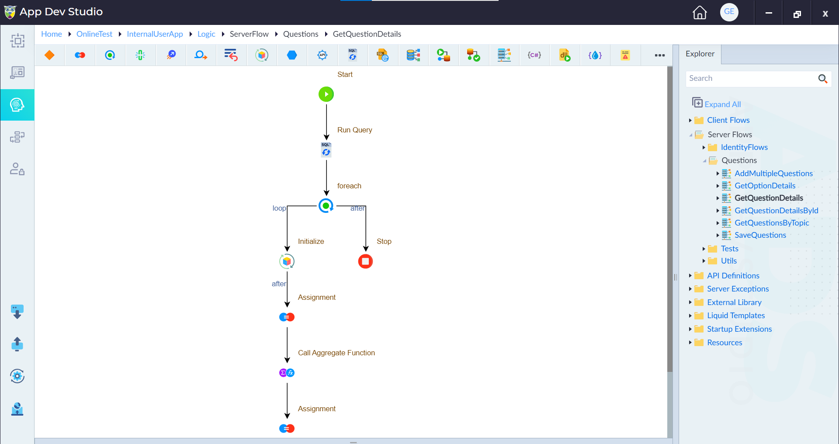Screen dimensions: 839x444
Task: Open Liquid Templates folder
Action: pos(736,316)
